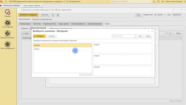
Task: Click Создать in Изделия list
Action: click(x=26, y=33)
